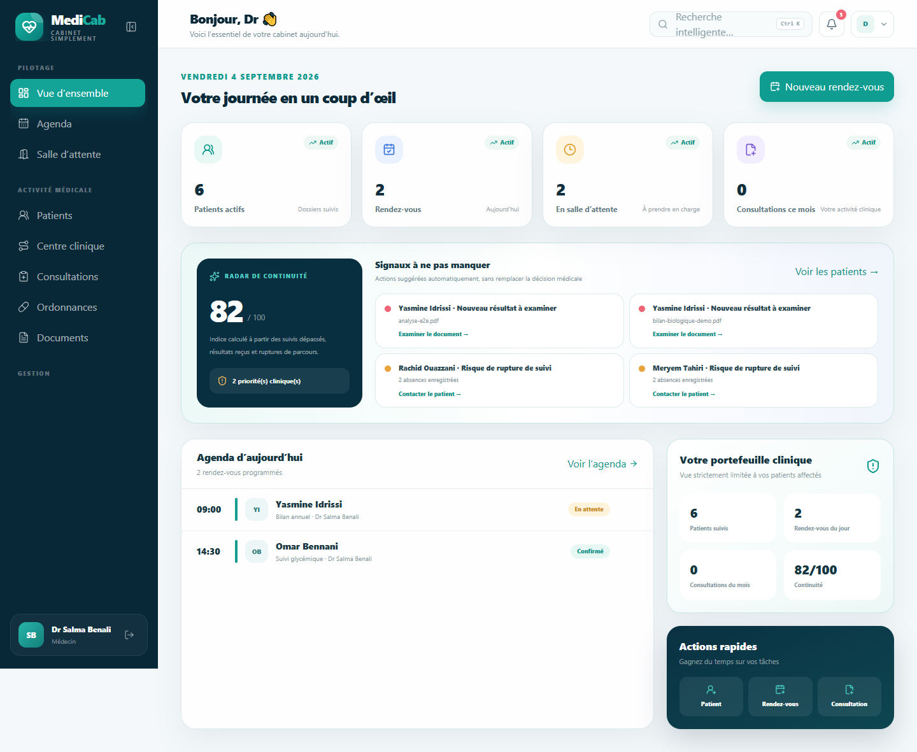This screenshot has height=752, width=917.
Task: Contact patient Meryem Tahiri
Action: click(x=684, y=394)
